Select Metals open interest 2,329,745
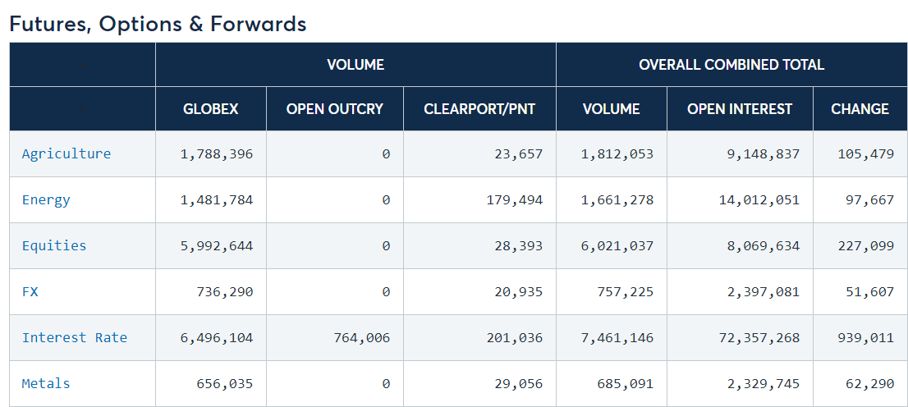The width and height of the screenshot is (908, 407). (x=763, y=384)
